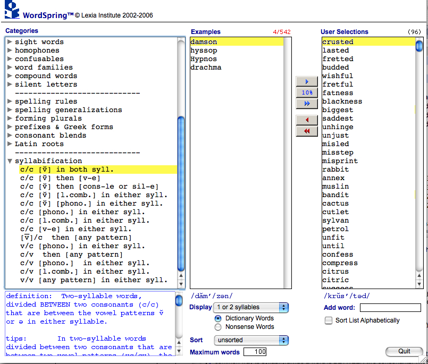Select 'c/c [v̆] in both syll.' item
Image resolution: width=428 pixels, height=364 pixels.
click(98, 170)
